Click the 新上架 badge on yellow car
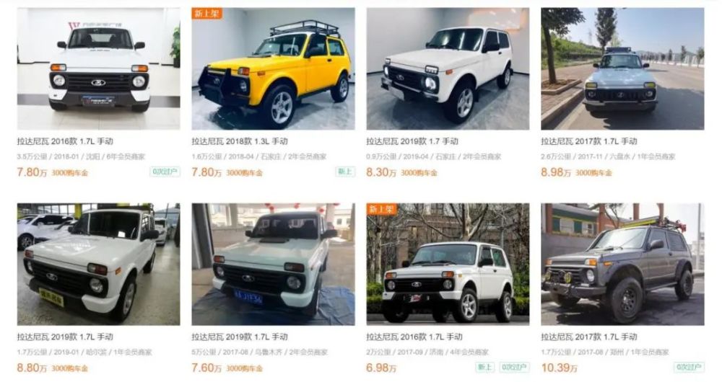The width and height of the screenshot is (722, 382). pyautogui.click(x=206, y=13)
